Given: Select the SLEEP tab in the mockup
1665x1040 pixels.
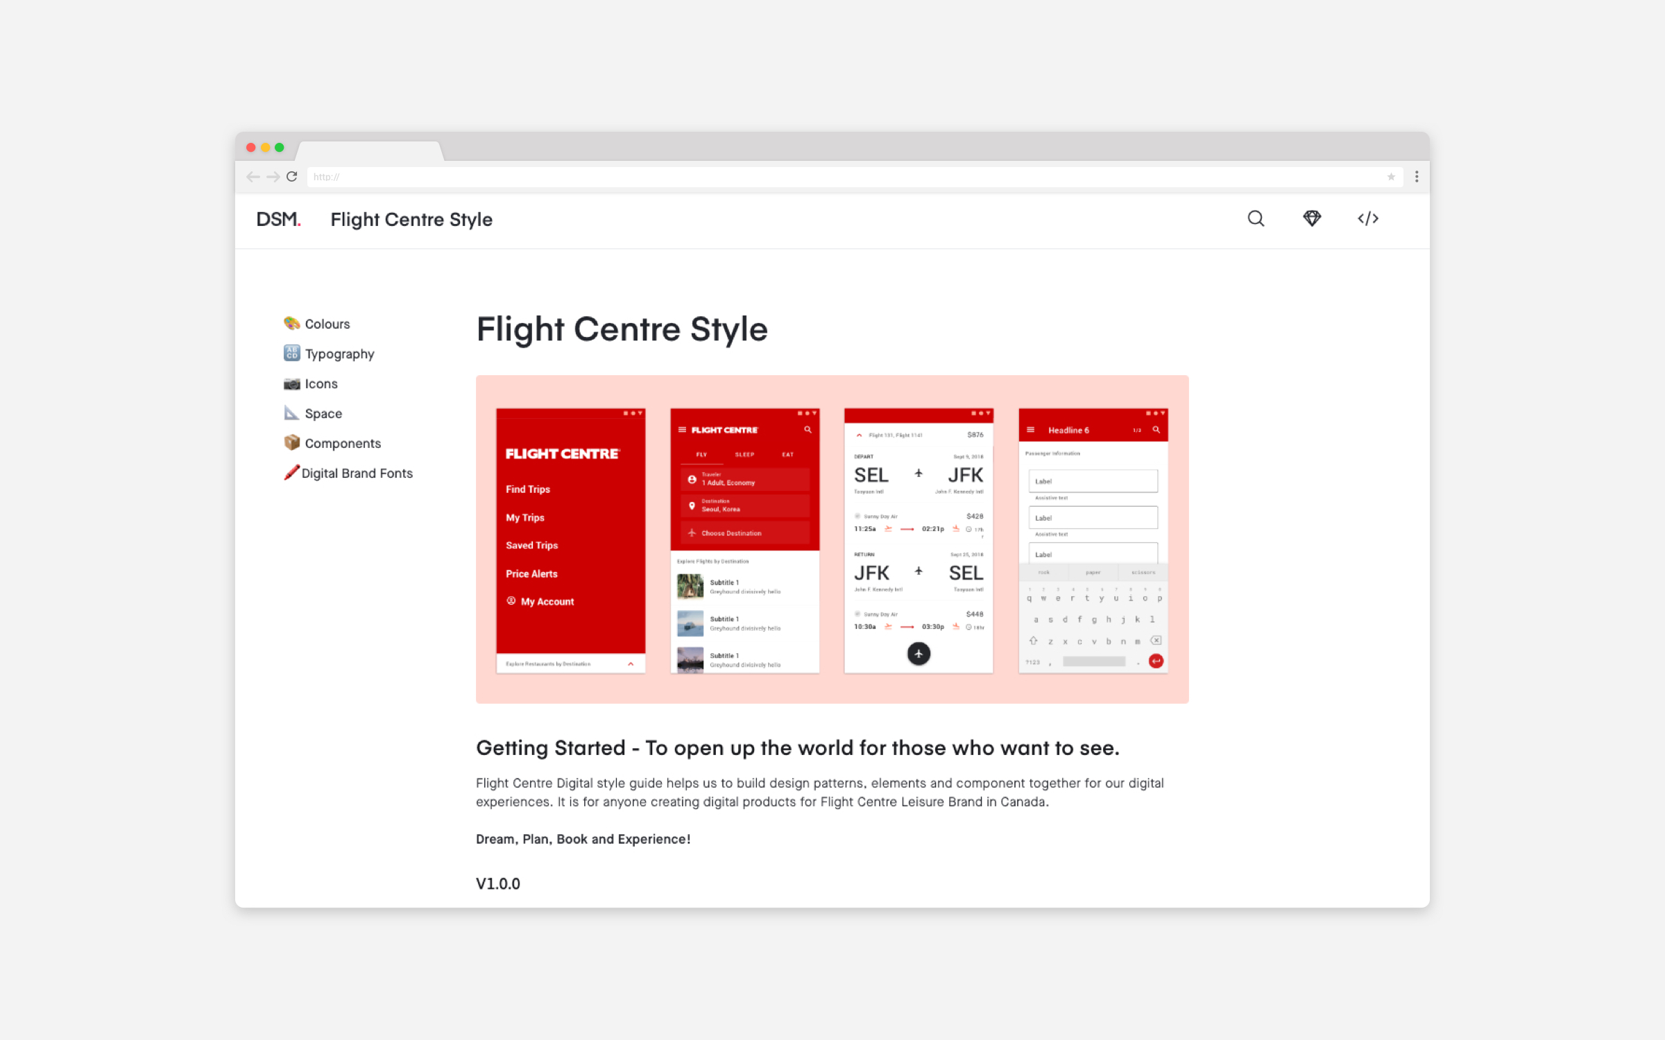Looking at the screenshot, I should 745,454.
